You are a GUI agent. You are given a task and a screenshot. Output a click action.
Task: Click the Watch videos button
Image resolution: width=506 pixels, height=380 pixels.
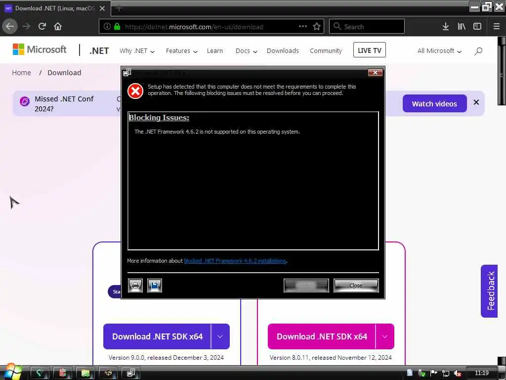(x=434, y=104)
